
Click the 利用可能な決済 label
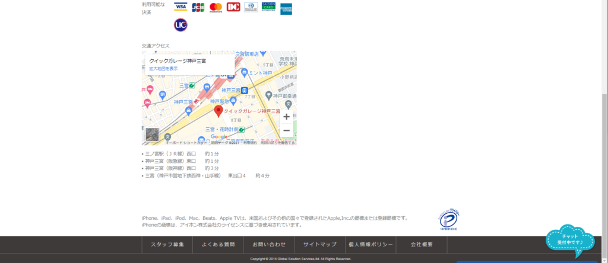(153, 8)
